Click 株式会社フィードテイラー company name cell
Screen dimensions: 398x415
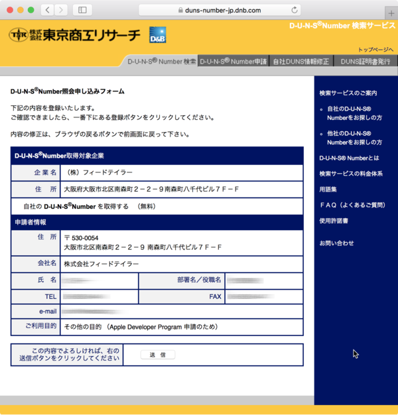click(182, 264)
